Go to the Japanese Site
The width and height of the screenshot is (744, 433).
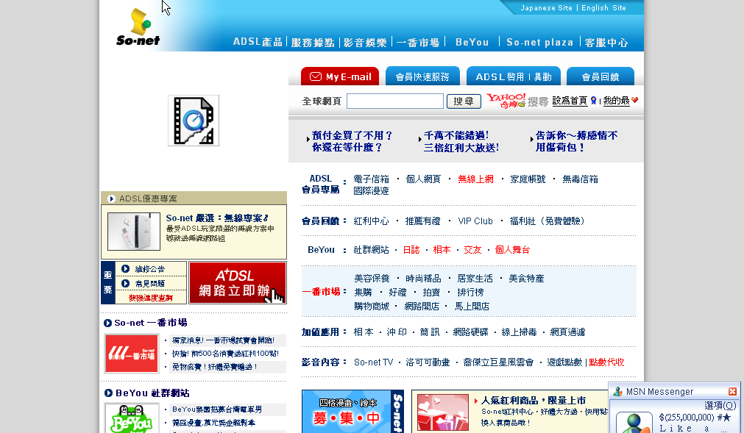click(x=546, y=7)
